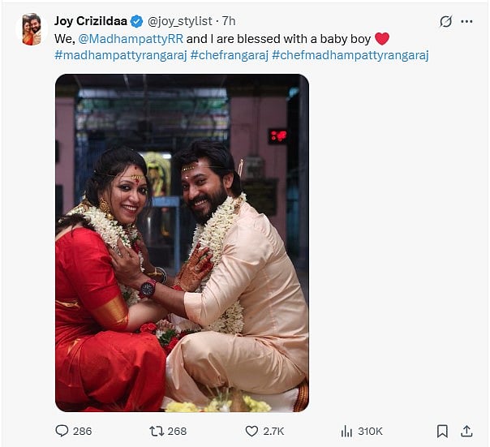Click the Joy Crizildaa display name
Screen dimensions: 490x447
coord(91,21)
